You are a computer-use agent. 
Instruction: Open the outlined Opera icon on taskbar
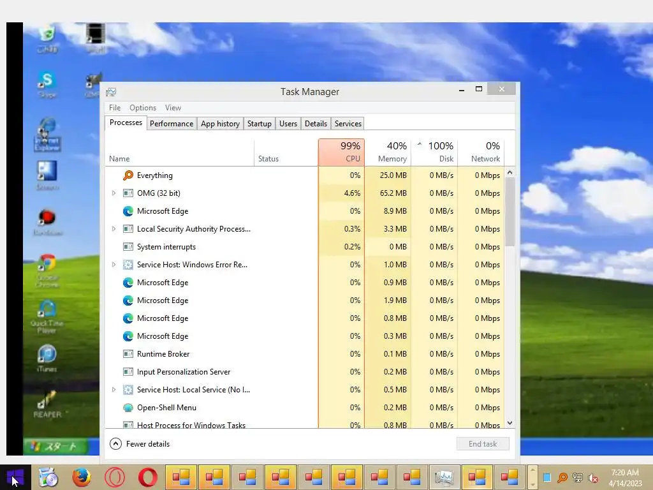[x=115, y=477]
